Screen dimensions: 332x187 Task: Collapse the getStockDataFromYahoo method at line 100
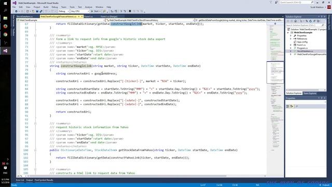click(35, 150)
